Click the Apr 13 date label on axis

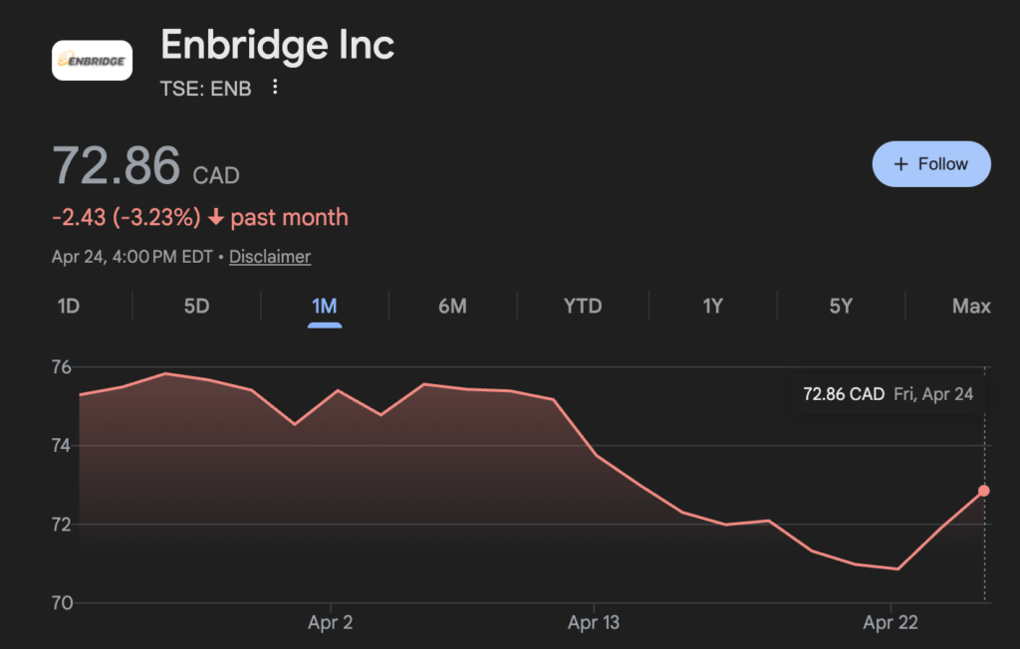coord(594,623)
